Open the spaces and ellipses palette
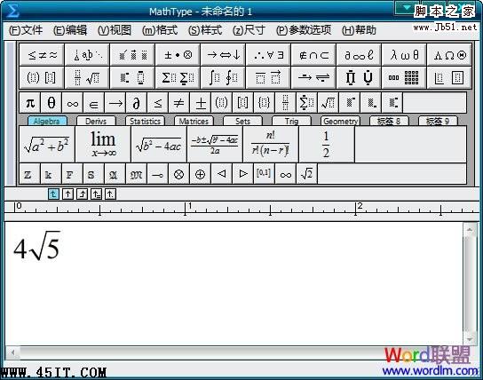This screenshot has height=380, width=483. [87, 55]
